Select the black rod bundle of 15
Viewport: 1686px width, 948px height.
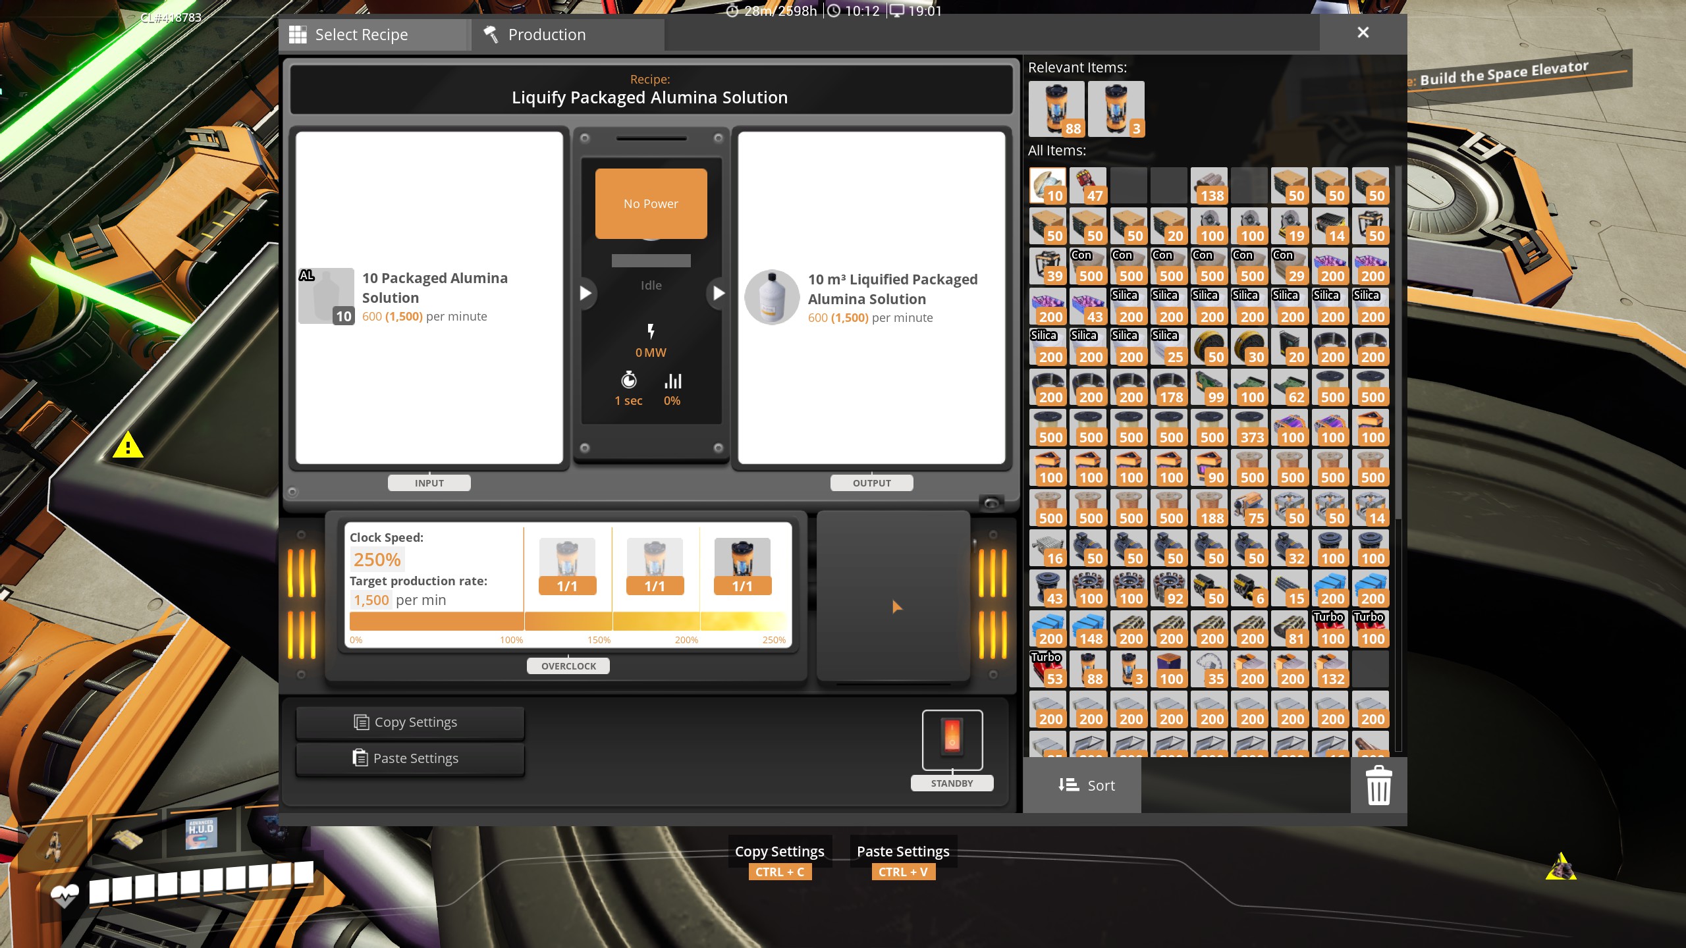[x=1290, y=589]
